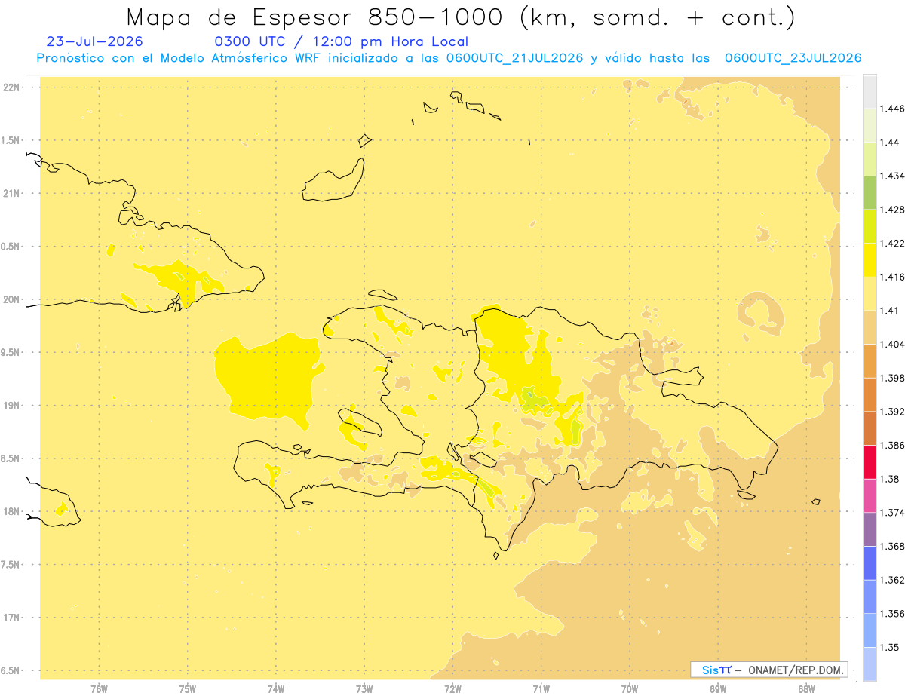This screenshot has height=699, width=905.
Task: Click the 72W longitude label
Action: pyautogui.click(x=452, y=689)
